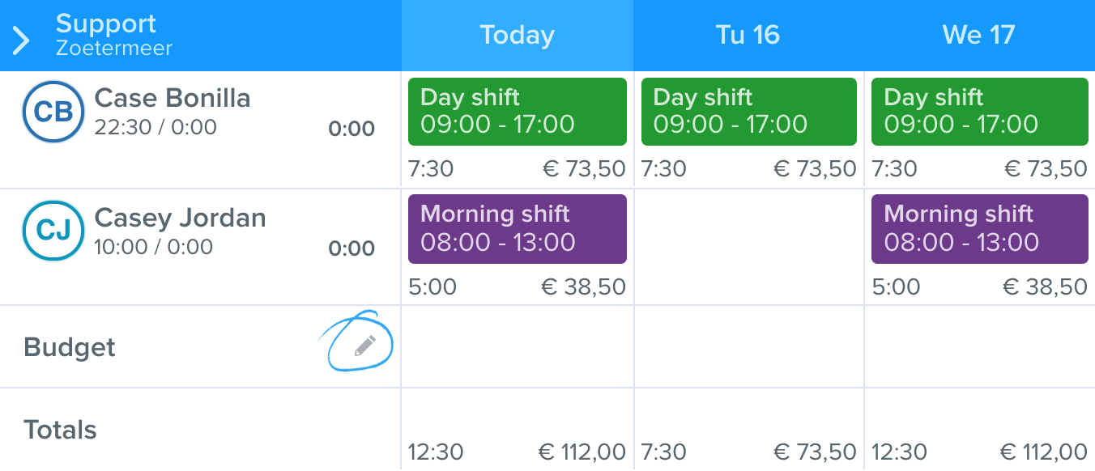Open Casey Jordan's CJ avatar
Screen dimensions: 1095x471
(x=53, y=231)
